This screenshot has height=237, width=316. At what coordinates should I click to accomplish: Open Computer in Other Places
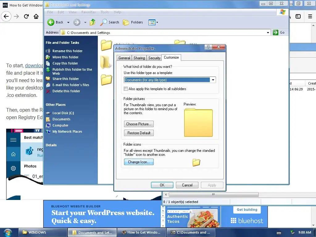coord(60,125)
